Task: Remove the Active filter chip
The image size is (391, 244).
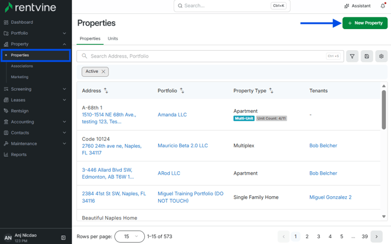Action: tap(103, 72)
